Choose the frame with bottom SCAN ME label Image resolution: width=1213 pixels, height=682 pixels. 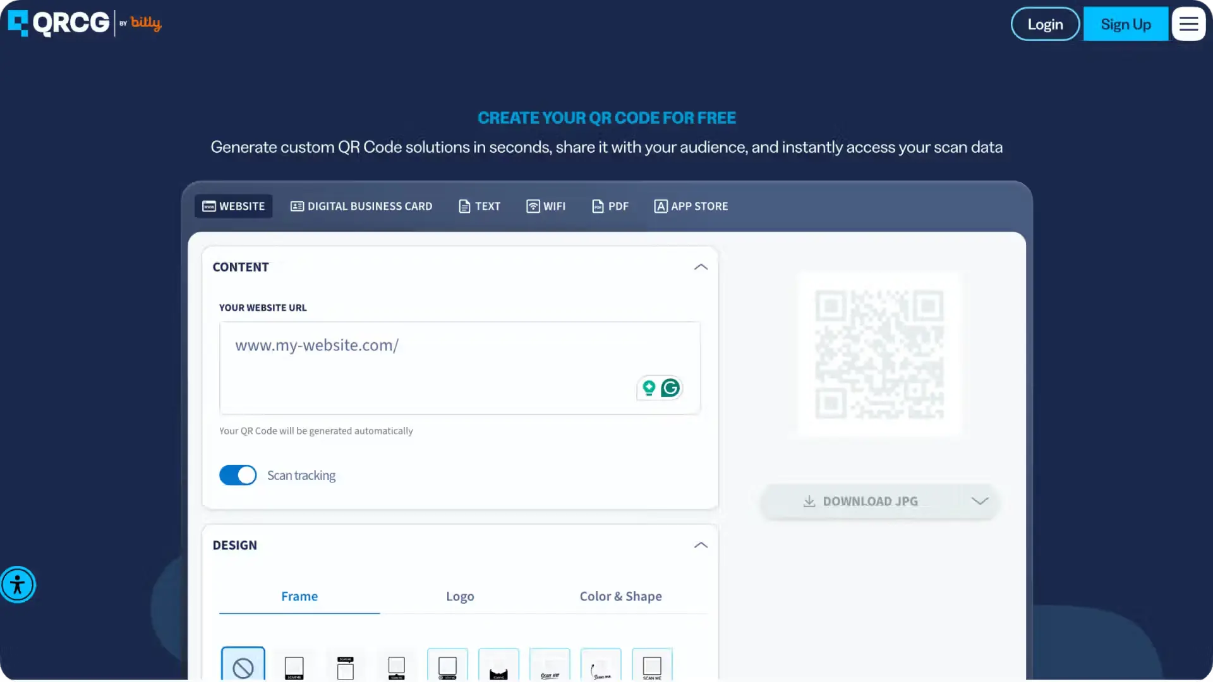[x=294, y=667]
